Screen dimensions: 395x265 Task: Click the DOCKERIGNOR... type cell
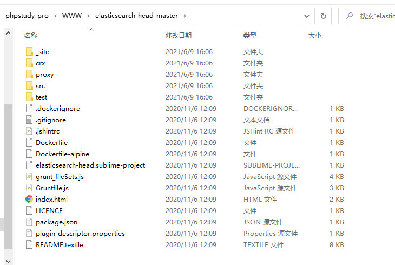pos(271,109)
